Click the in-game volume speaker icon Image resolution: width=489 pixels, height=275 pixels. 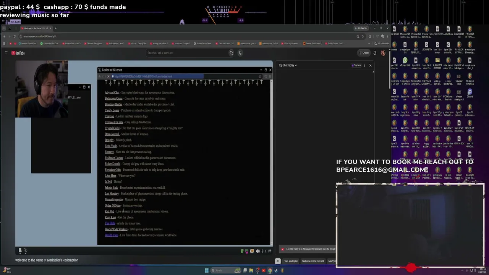257,251
